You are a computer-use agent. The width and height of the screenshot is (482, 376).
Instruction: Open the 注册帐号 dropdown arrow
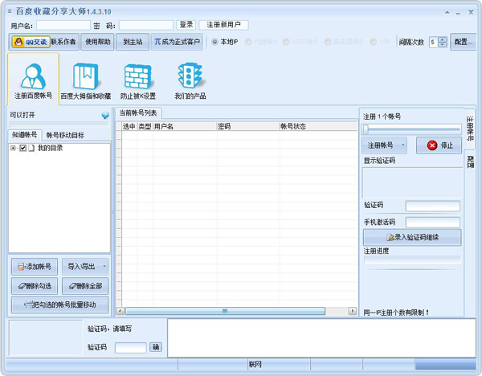pyautogui.click(x=402, y=145)
